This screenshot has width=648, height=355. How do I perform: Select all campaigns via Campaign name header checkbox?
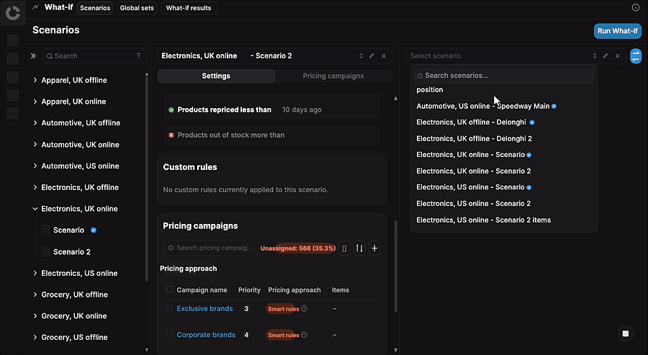tap(169, 289)
